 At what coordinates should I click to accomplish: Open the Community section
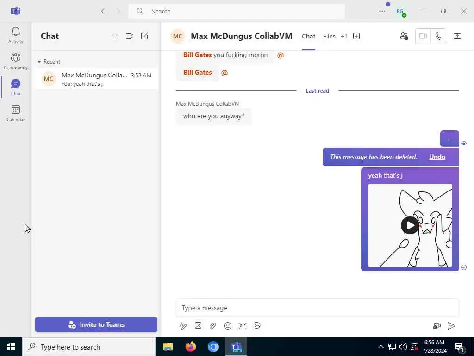tap(15, 62)
